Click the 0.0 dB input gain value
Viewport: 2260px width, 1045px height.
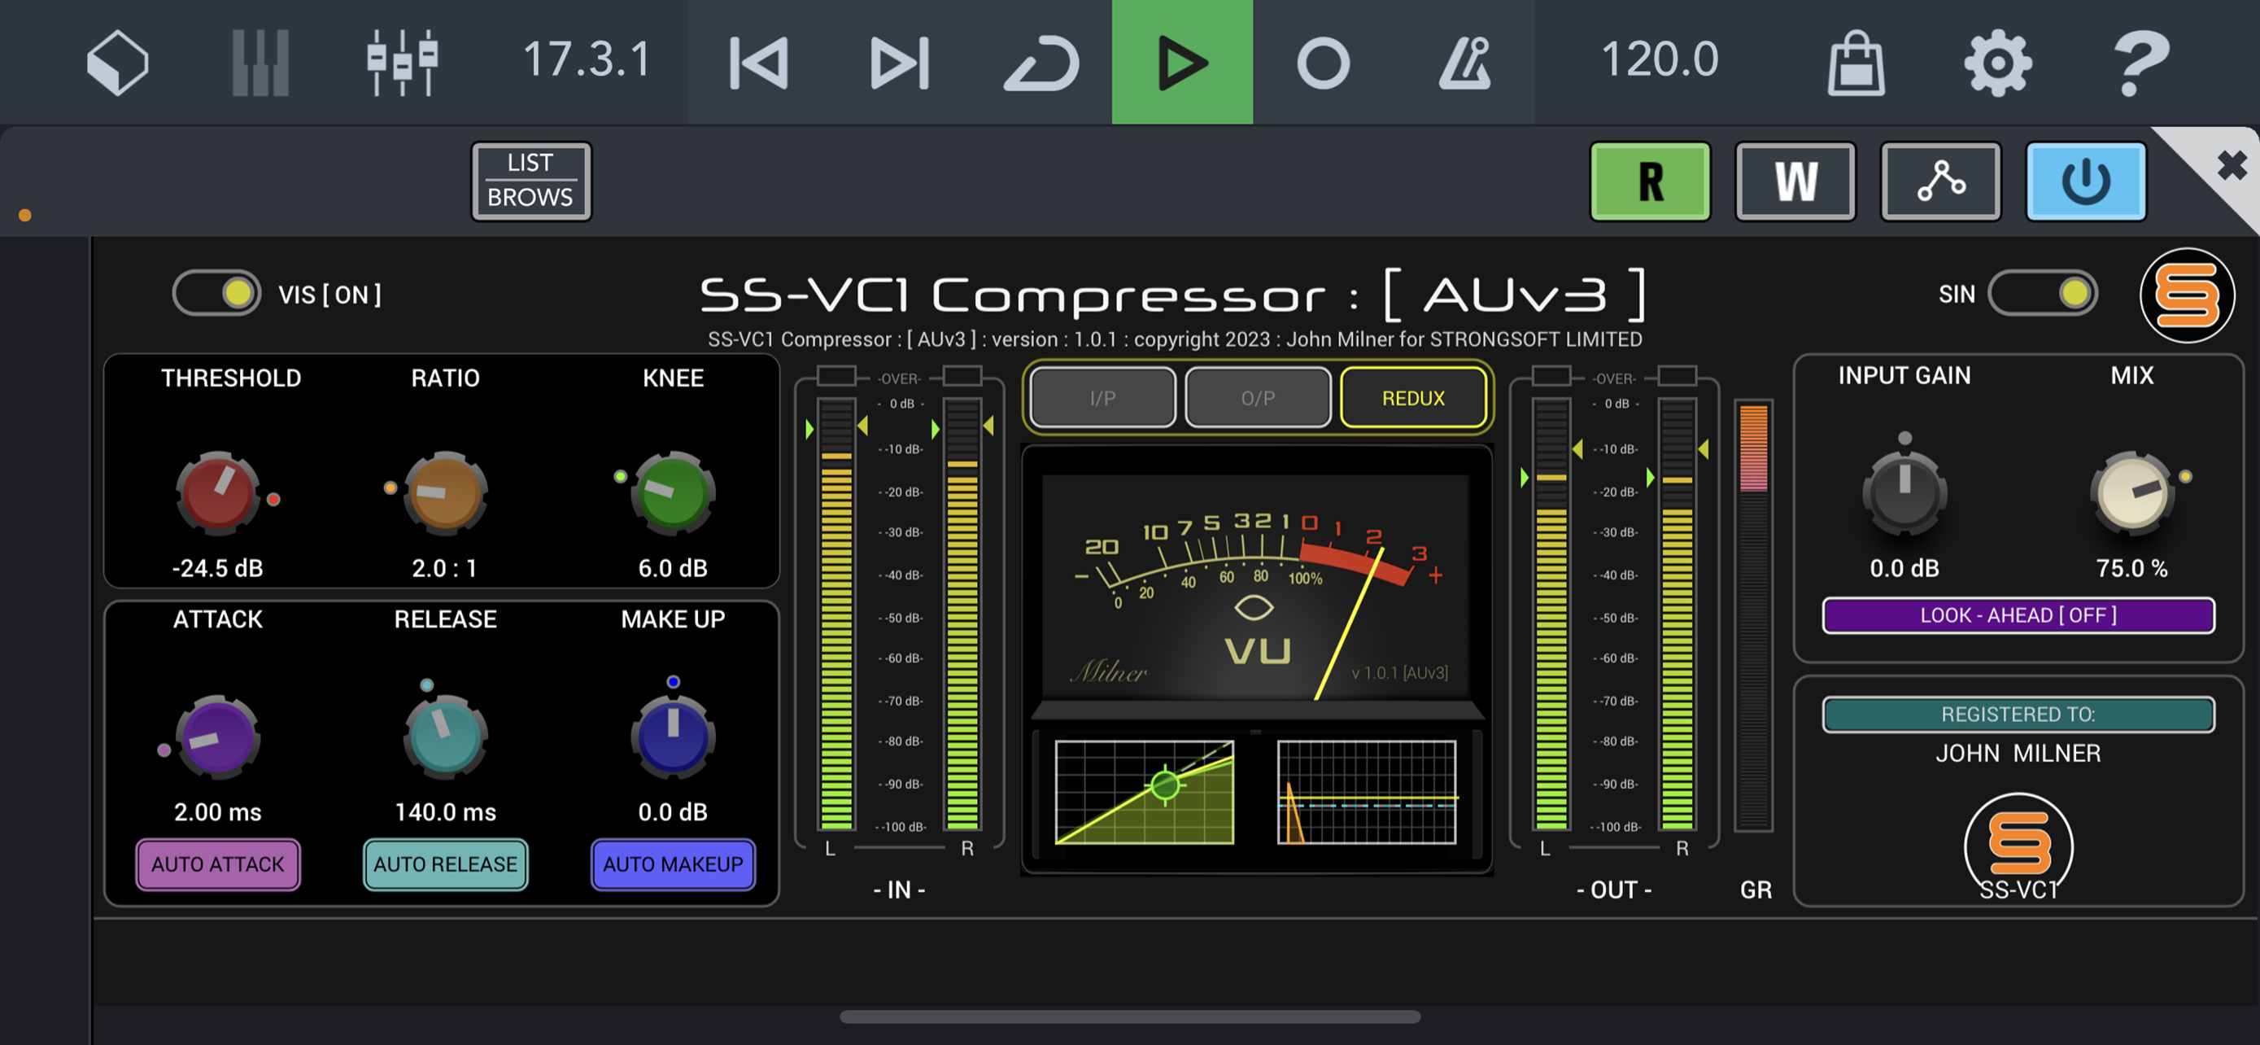[1904, 569]
